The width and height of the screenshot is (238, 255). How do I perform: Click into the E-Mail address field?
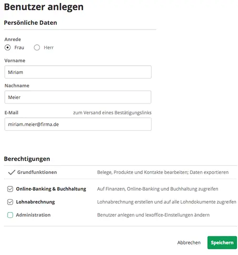(x=78, y=124)
